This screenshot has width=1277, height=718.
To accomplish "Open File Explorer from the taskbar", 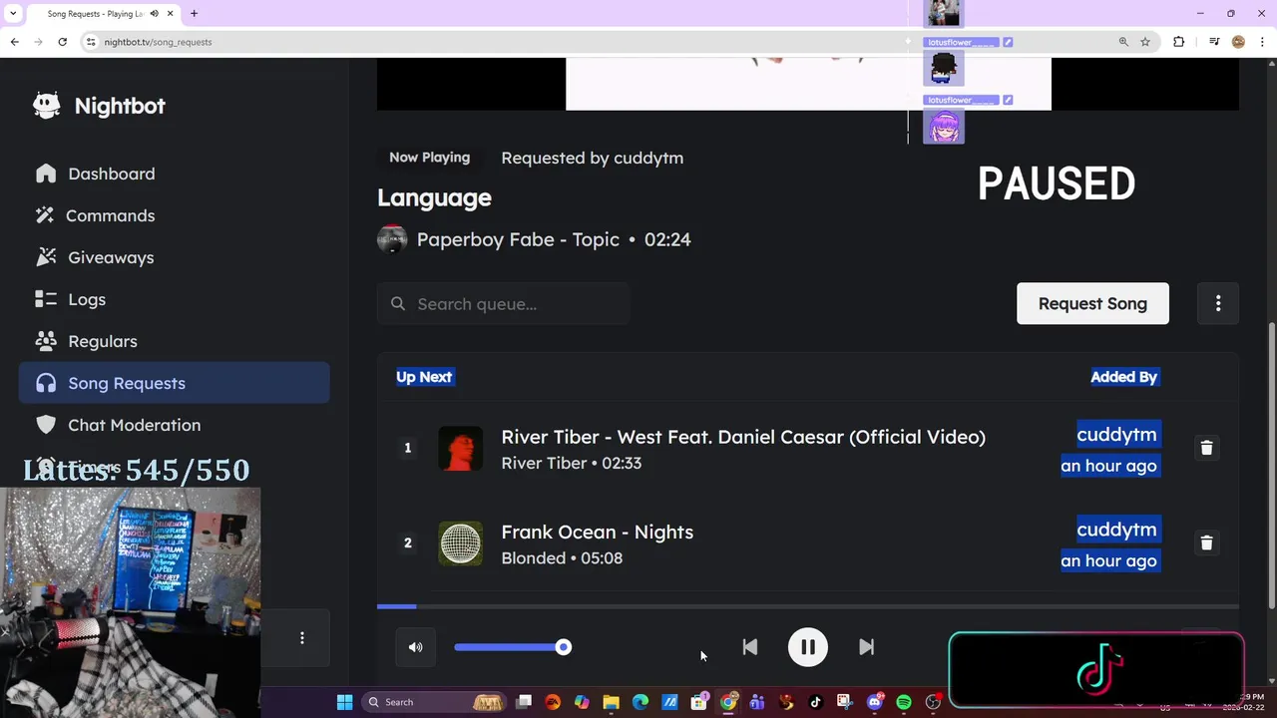I will [x=611, y=702].
